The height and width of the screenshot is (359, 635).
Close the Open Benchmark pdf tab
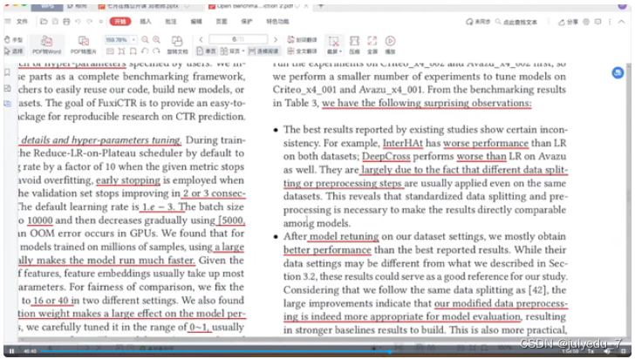tap(306, 6)
